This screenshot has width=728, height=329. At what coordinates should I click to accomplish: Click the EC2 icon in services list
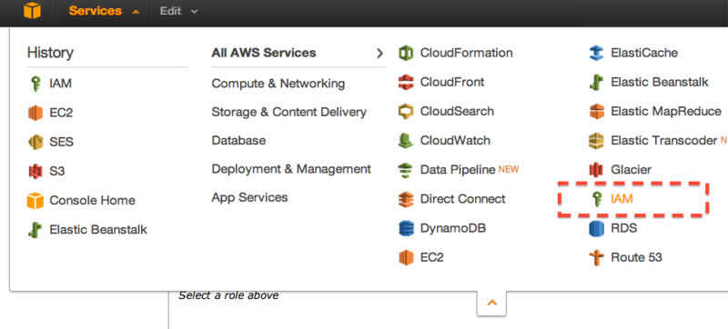click(x=406, y=257)
